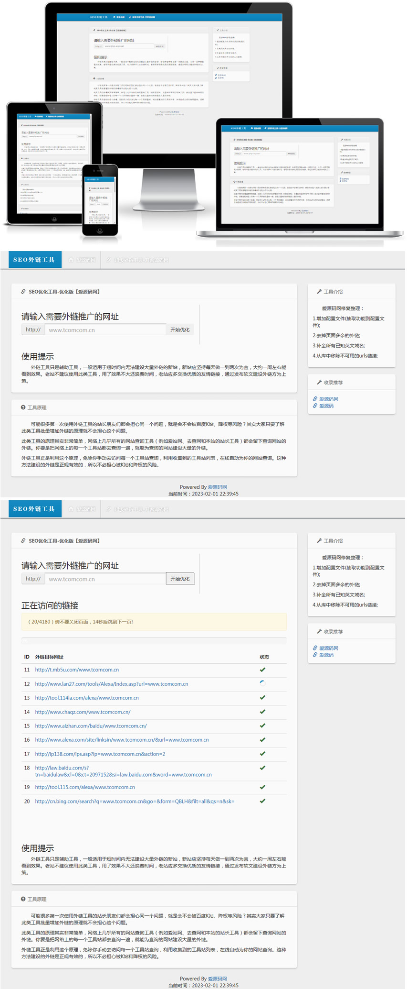This screenshot has width=407, height=989.
Task: Click the progress bar under the yellow notice
Action: point(154,640)
